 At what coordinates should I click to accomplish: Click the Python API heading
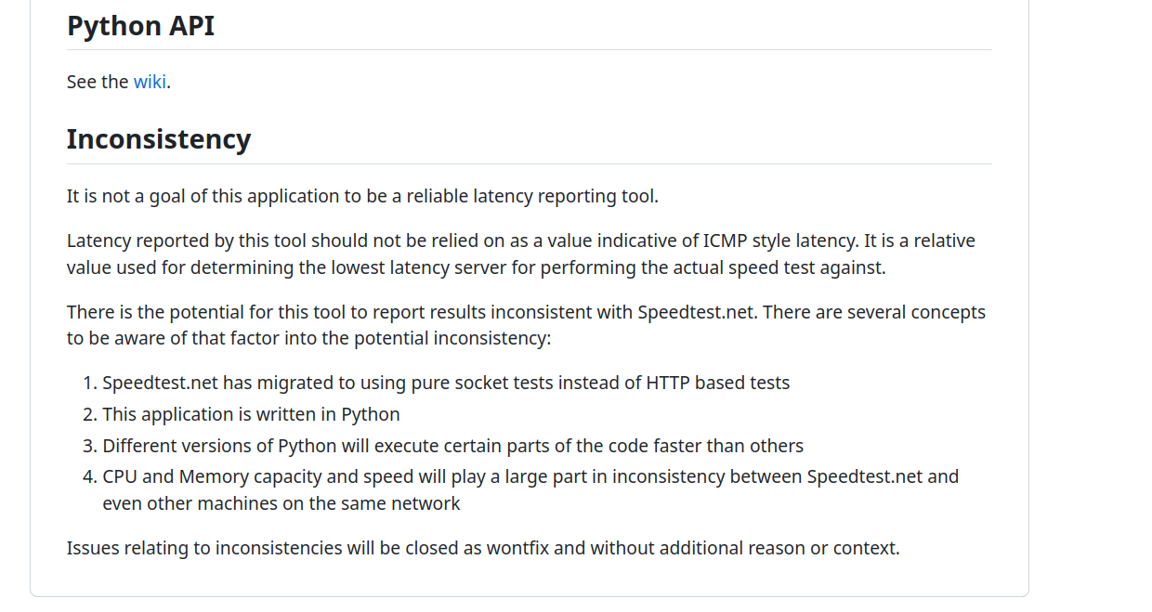[x=140, y=25]
